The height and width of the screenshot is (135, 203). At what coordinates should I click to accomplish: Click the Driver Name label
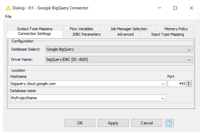tap(22, 59)
